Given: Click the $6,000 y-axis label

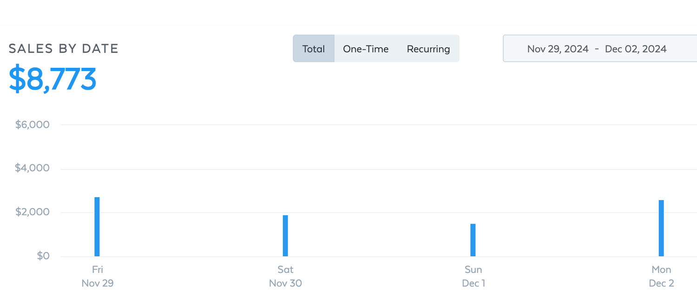Looking at the screenshot, I should [32, 125].
